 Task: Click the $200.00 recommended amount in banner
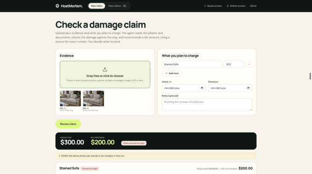(103, 142)
